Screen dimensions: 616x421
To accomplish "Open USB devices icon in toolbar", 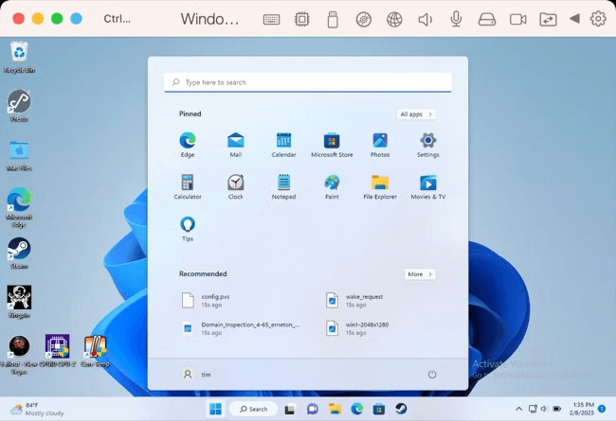I will pyautogui.click(x=333, y=19).
